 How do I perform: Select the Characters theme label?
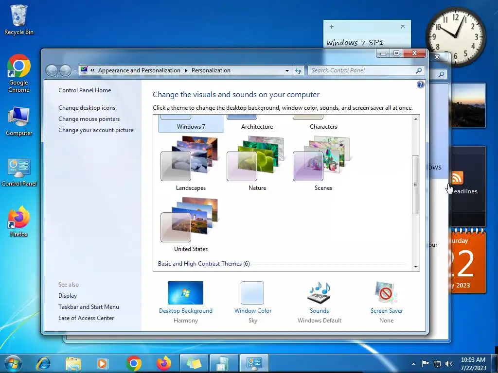tap(323, 127)
